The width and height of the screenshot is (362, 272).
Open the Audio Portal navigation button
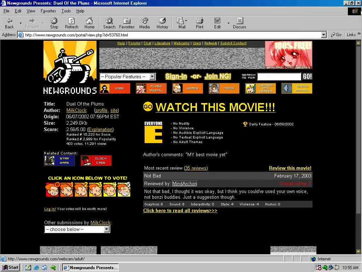297,88
